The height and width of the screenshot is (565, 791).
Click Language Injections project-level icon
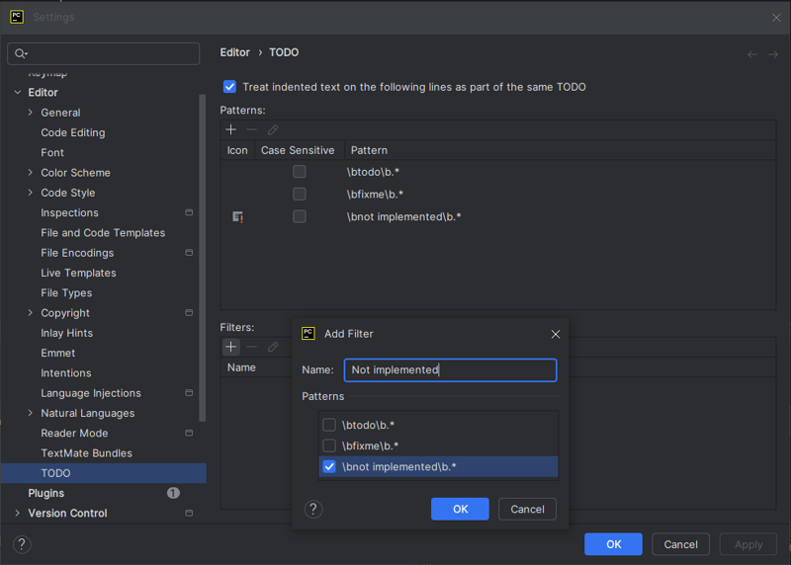pyautogui.click(x=189, y=392)
